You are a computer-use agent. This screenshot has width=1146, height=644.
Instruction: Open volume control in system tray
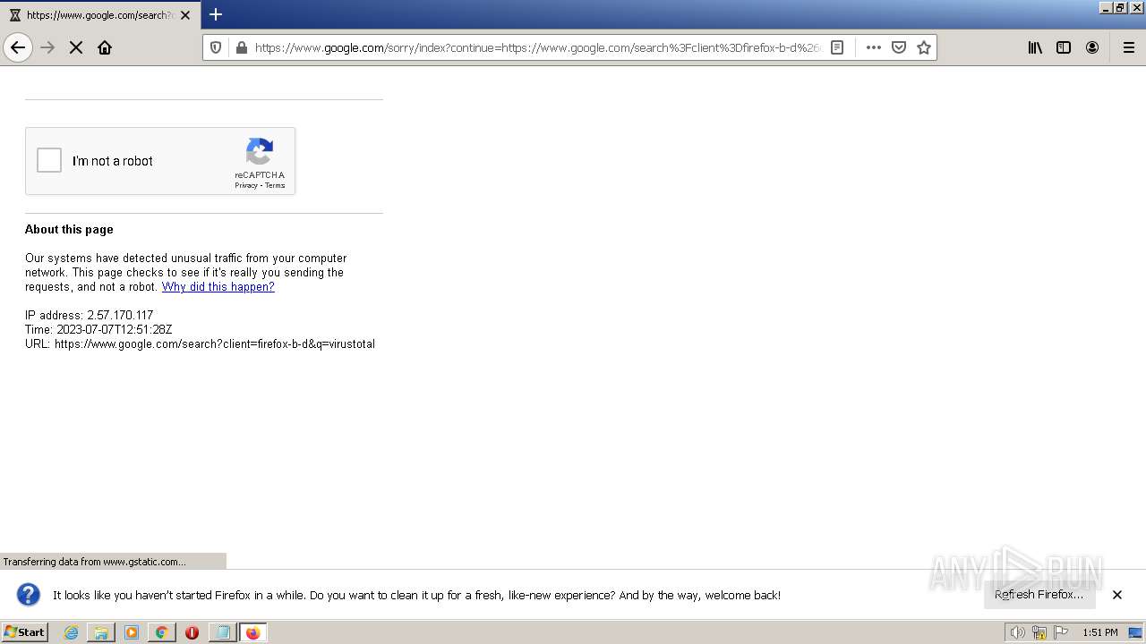pos(1017,632)
